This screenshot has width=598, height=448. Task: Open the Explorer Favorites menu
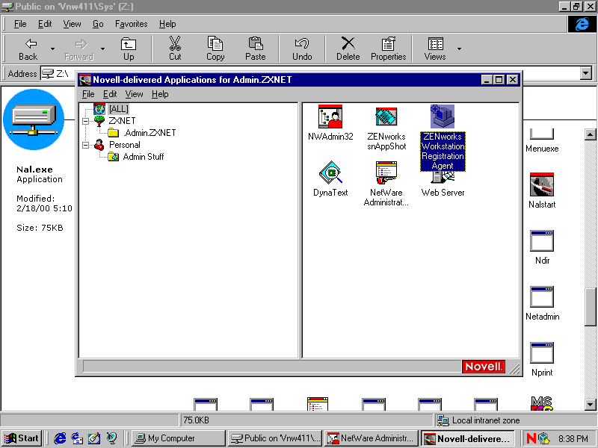point(132,24)
